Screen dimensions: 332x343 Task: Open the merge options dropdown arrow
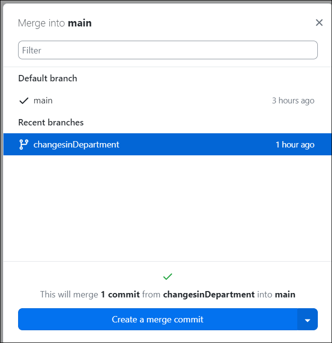[308, 320]
